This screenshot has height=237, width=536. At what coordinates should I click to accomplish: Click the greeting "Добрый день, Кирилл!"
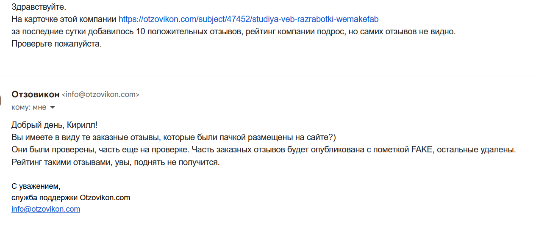click(54, 125)
